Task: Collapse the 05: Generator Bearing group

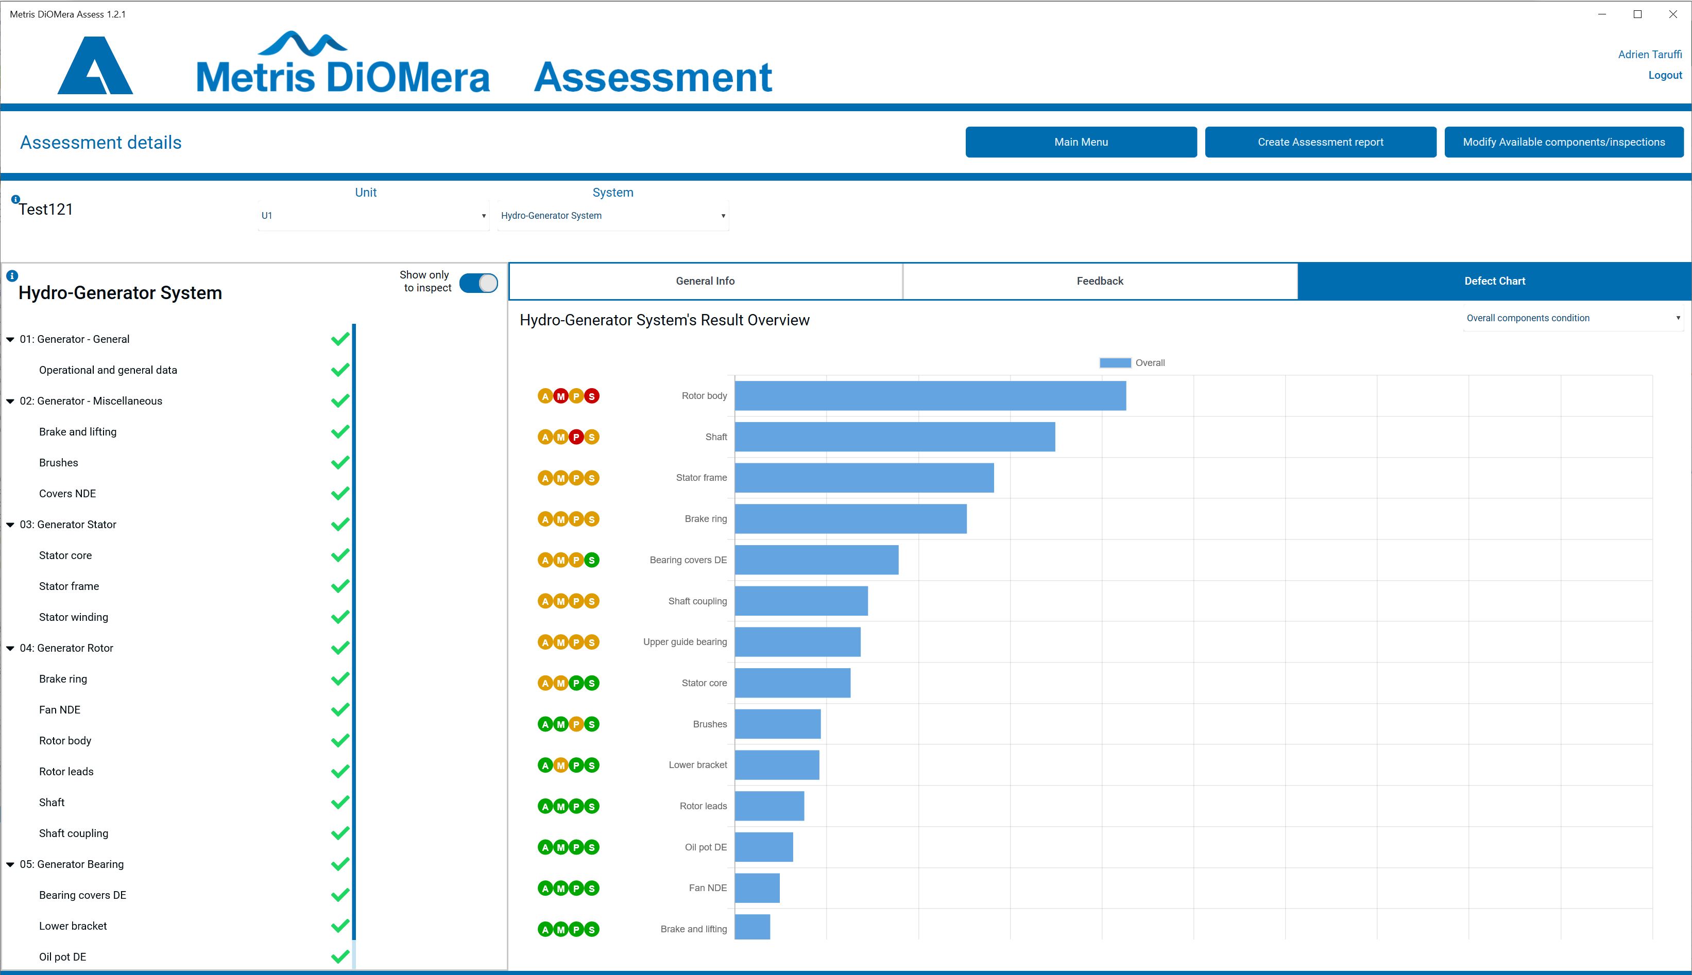Action: (x=10, y=864)
